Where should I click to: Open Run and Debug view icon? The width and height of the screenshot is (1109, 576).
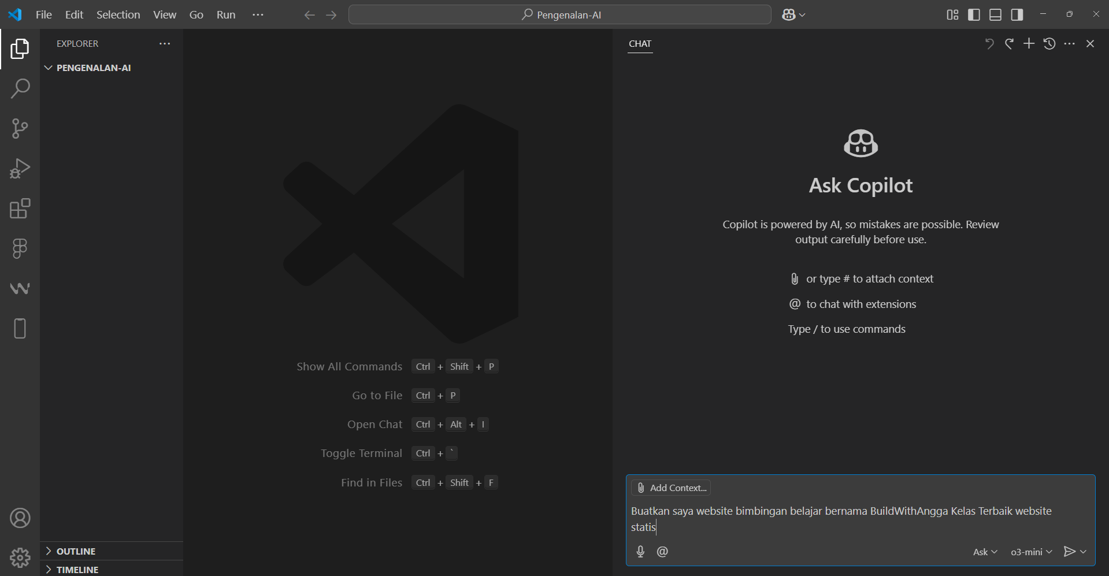[x=20, y=169]
